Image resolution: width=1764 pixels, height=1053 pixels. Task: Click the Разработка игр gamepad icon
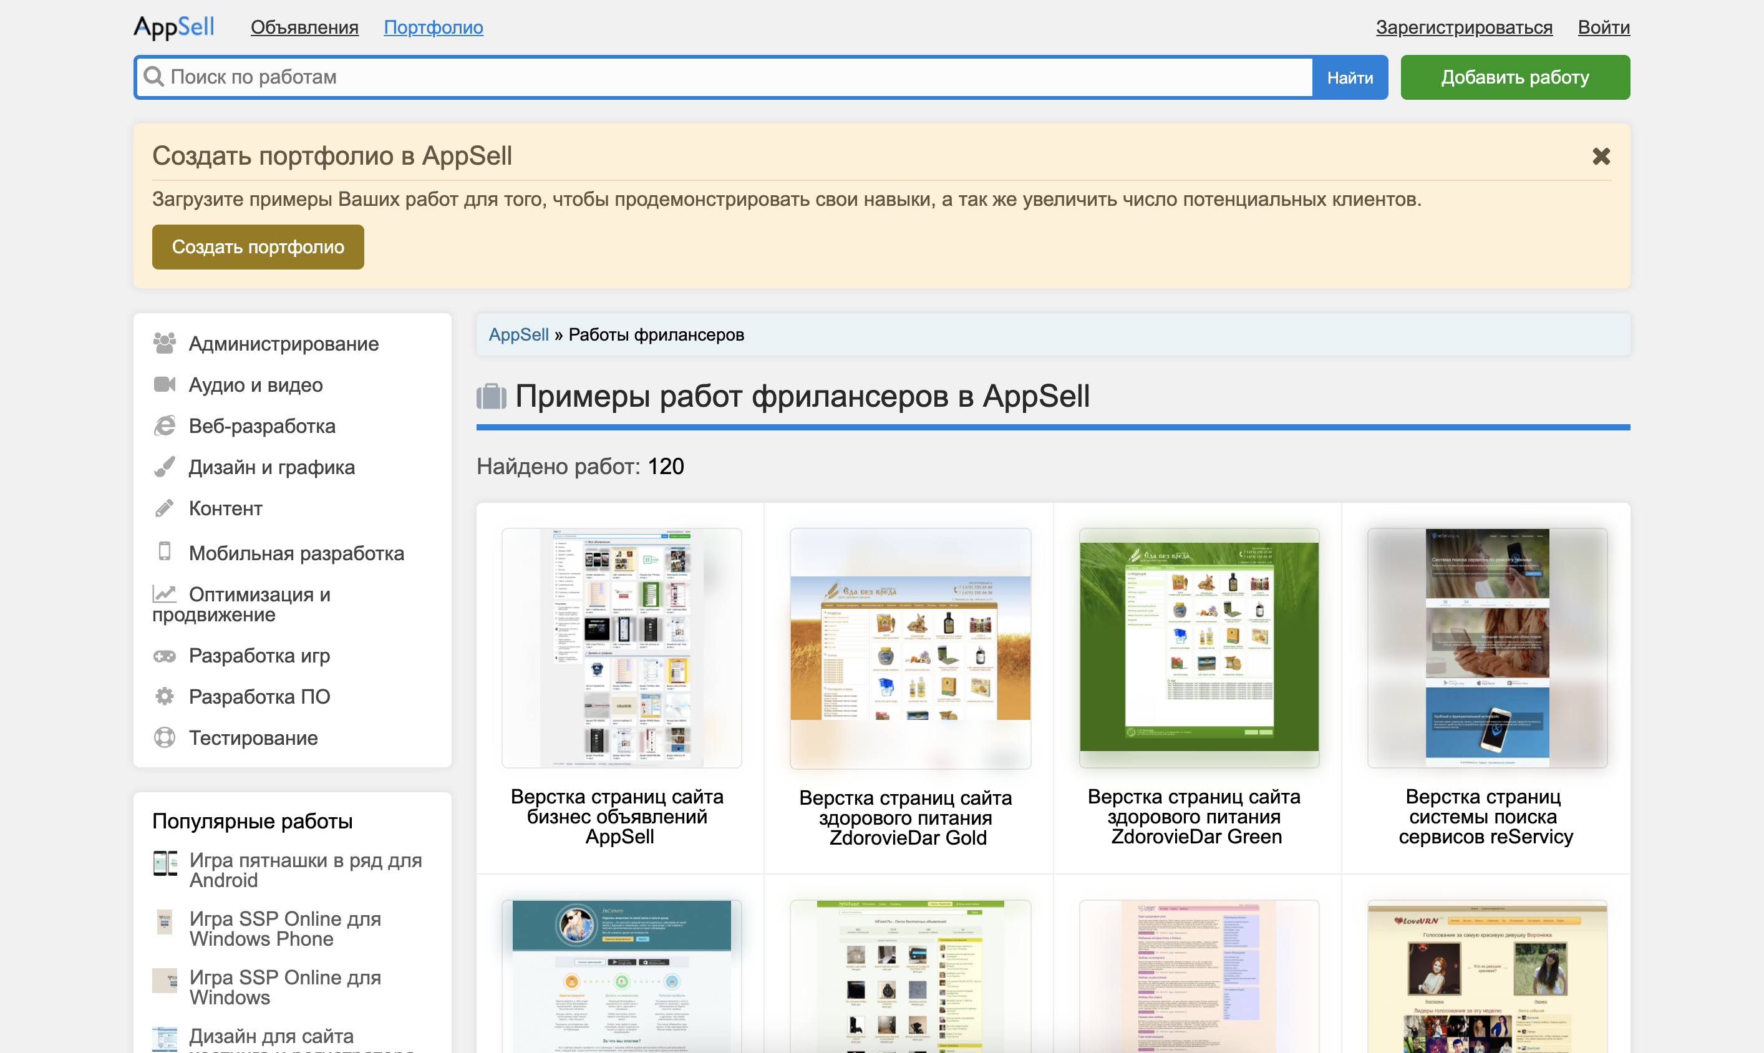point(165,656)
